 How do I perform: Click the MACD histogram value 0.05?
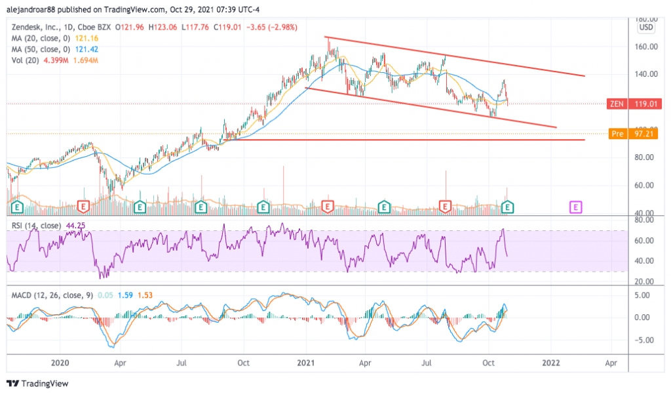tap(105, 295)
